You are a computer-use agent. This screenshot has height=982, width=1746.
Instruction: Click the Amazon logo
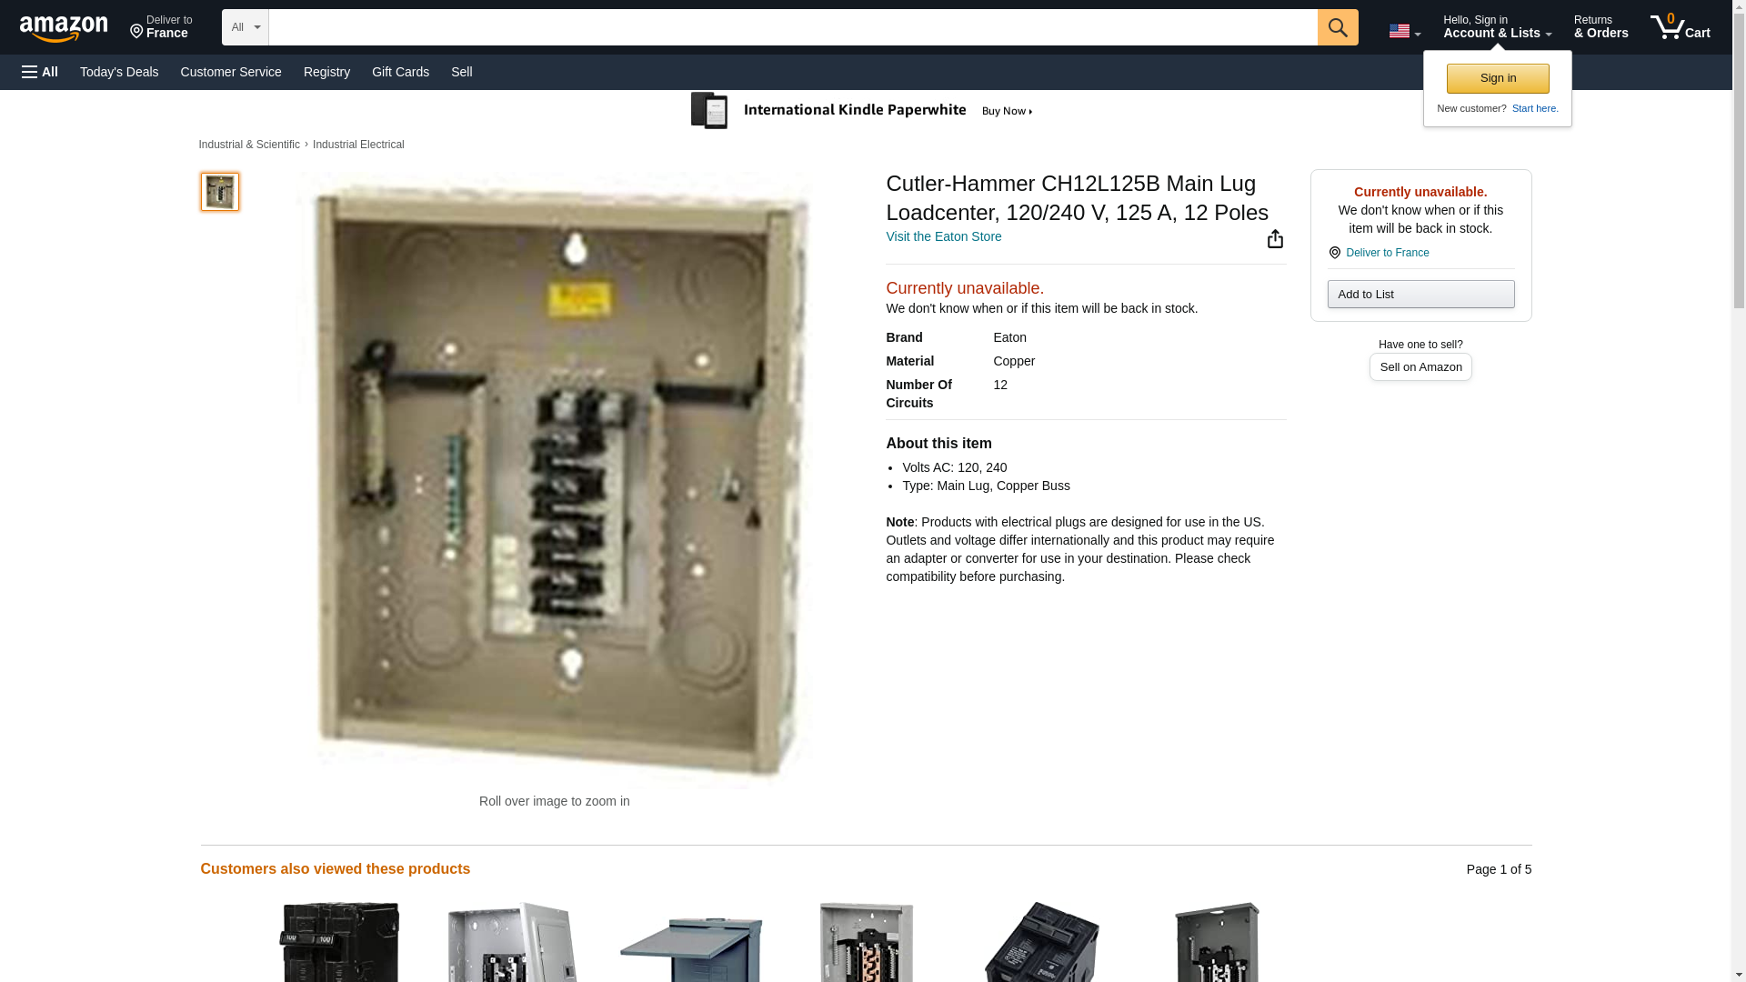[x=64, y=28]
